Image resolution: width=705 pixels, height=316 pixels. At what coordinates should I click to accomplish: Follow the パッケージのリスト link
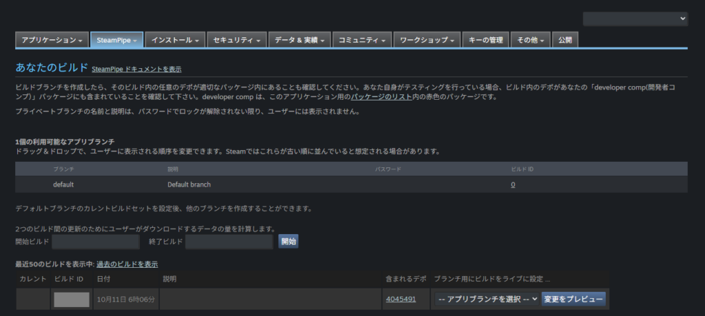[381, 96]
